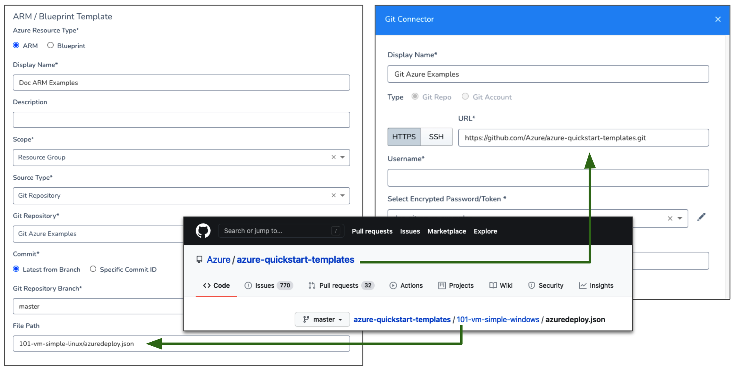Image resolution: width=733 pixels, height=371 pixels.
Task: Open the Insights tab
Action: pyautogui.click(x=596, y=286)
